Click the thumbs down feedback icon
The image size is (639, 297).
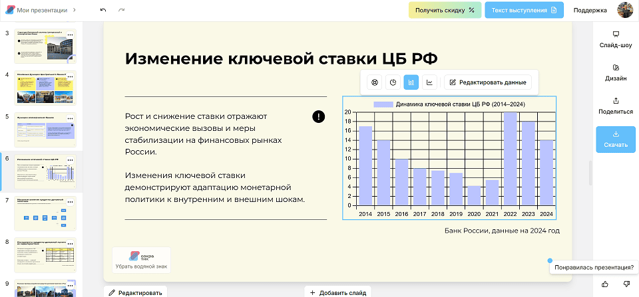pos(626,284)
